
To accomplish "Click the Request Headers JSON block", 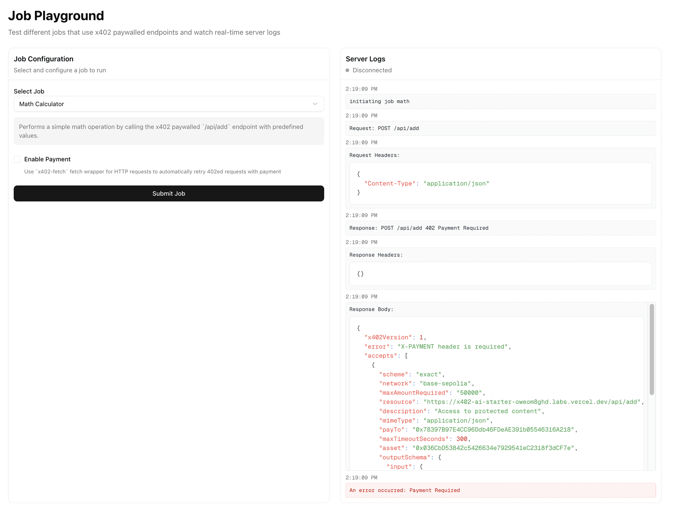I will pyautogui.click(x=500, y=183).
